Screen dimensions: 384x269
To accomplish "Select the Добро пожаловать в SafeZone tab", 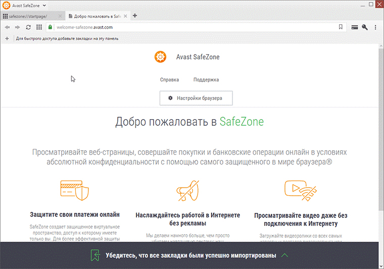I will (x=97, y=16).
